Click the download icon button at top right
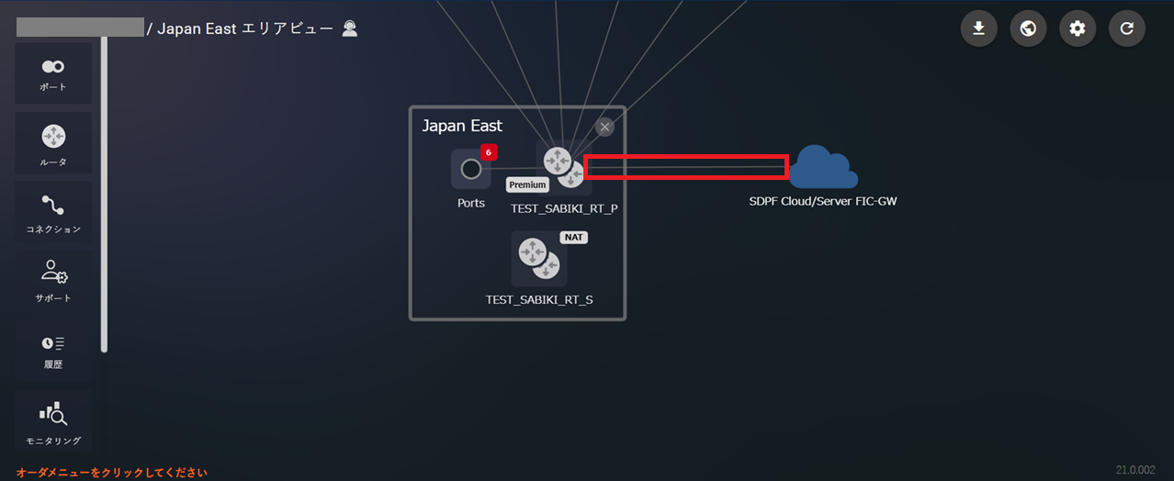Viewport: 1174px width, 481px height. (979, 28)
